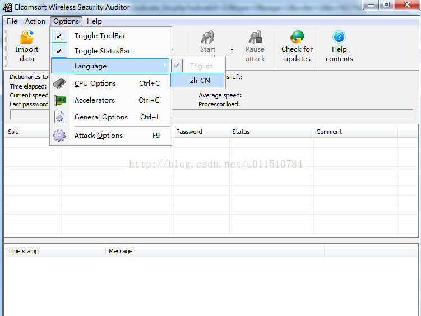Image resolution: width=421 pixels, height=316 pixels.
Task: Click the Average speed label
Action: pos(220,95)
